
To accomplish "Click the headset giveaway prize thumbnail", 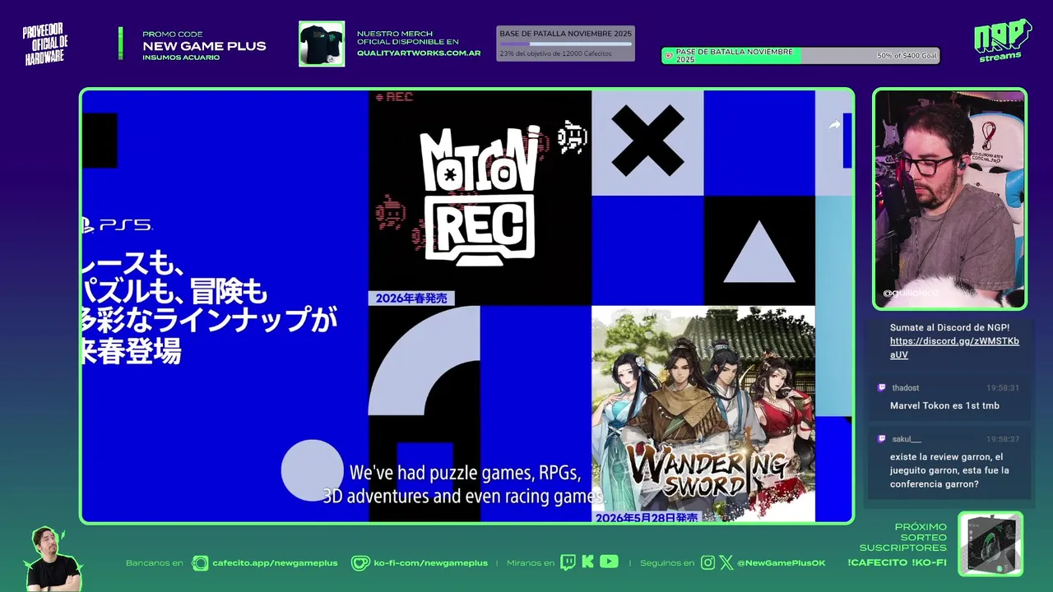I will click(x=990, y=544).
